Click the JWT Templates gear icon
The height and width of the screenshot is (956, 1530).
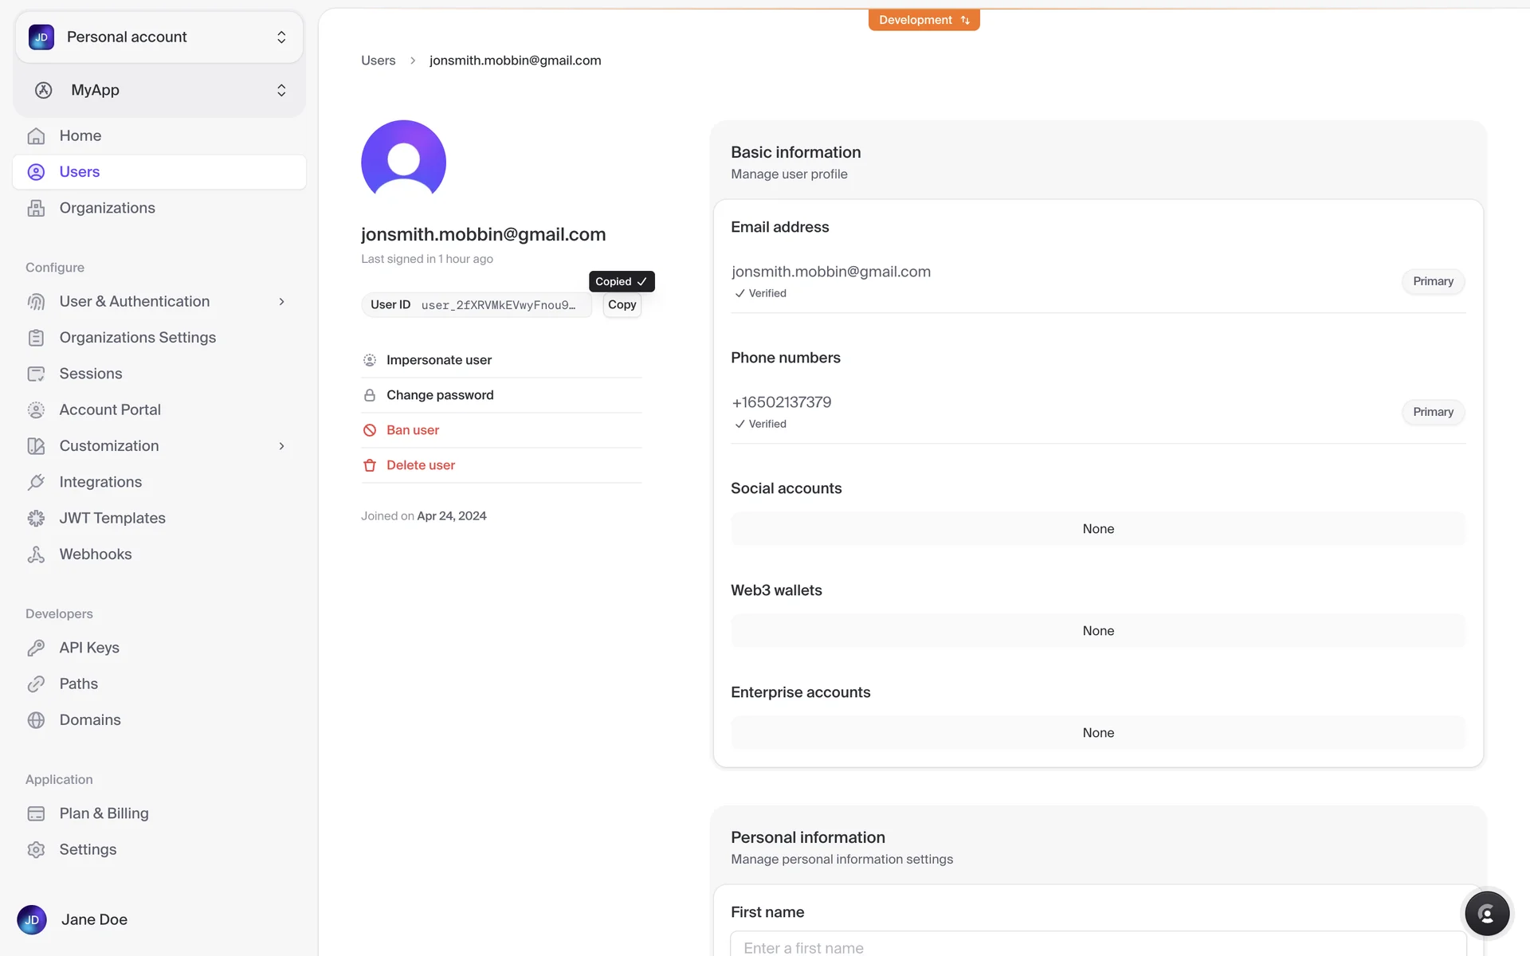tap(36, 519)
